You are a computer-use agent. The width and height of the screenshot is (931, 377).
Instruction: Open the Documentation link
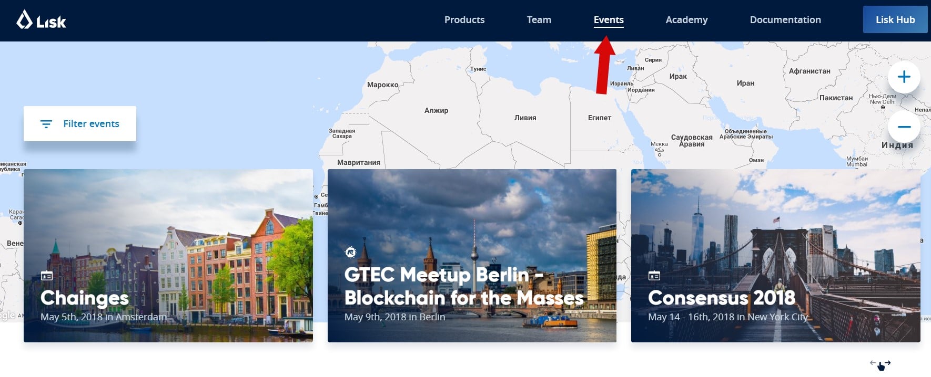[x=785, y=20]
